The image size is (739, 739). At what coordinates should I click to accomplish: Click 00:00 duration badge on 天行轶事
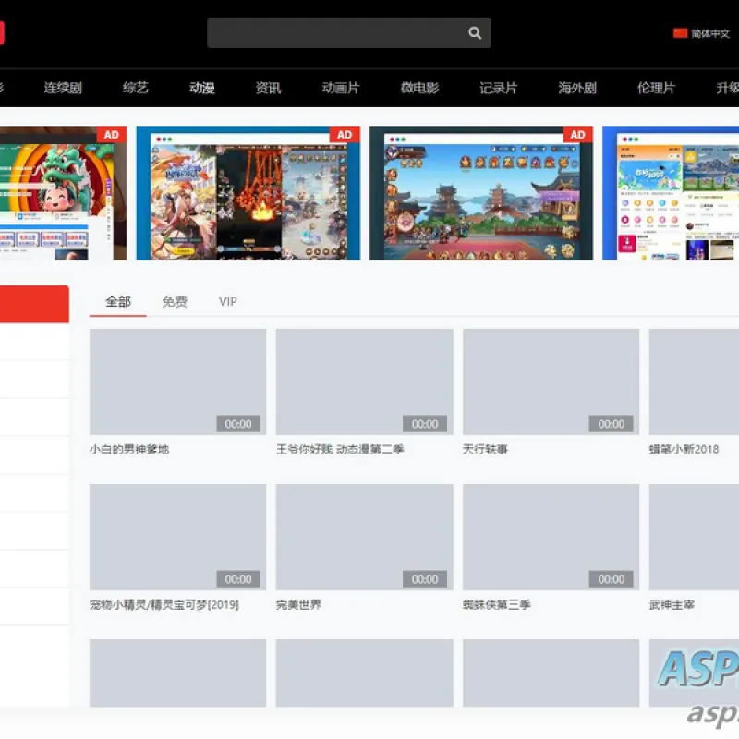[x=612, y=424]
